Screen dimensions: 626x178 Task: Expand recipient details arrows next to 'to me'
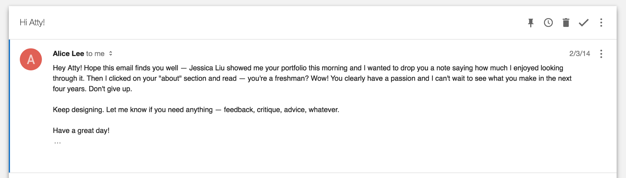(x=110, y=53)
